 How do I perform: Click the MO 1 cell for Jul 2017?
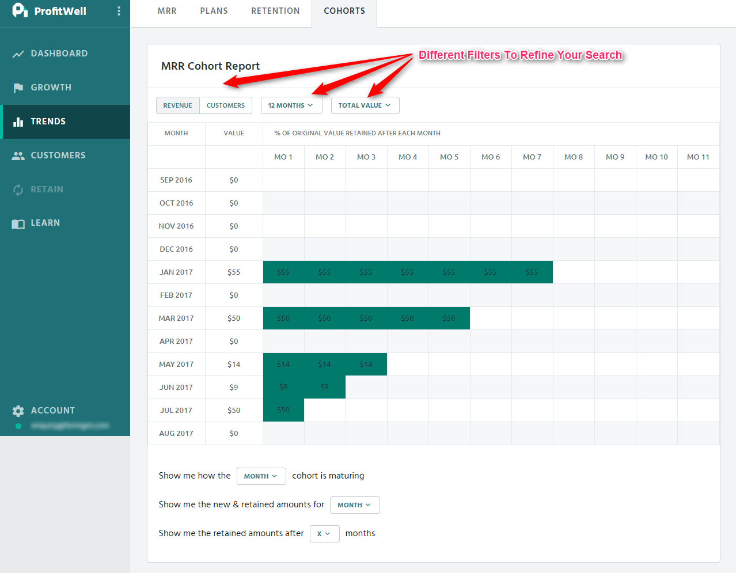click(x=283, y=410)
